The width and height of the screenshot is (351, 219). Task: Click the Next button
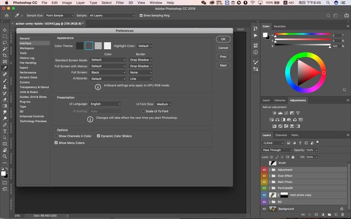pyautogui.click(x=223, y=66)
